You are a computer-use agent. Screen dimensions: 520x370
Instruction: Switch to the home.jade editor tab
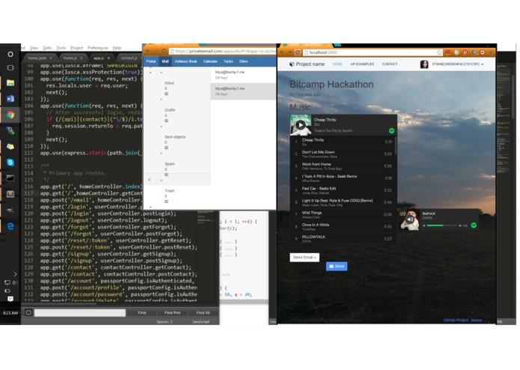(x=37, y=58)
